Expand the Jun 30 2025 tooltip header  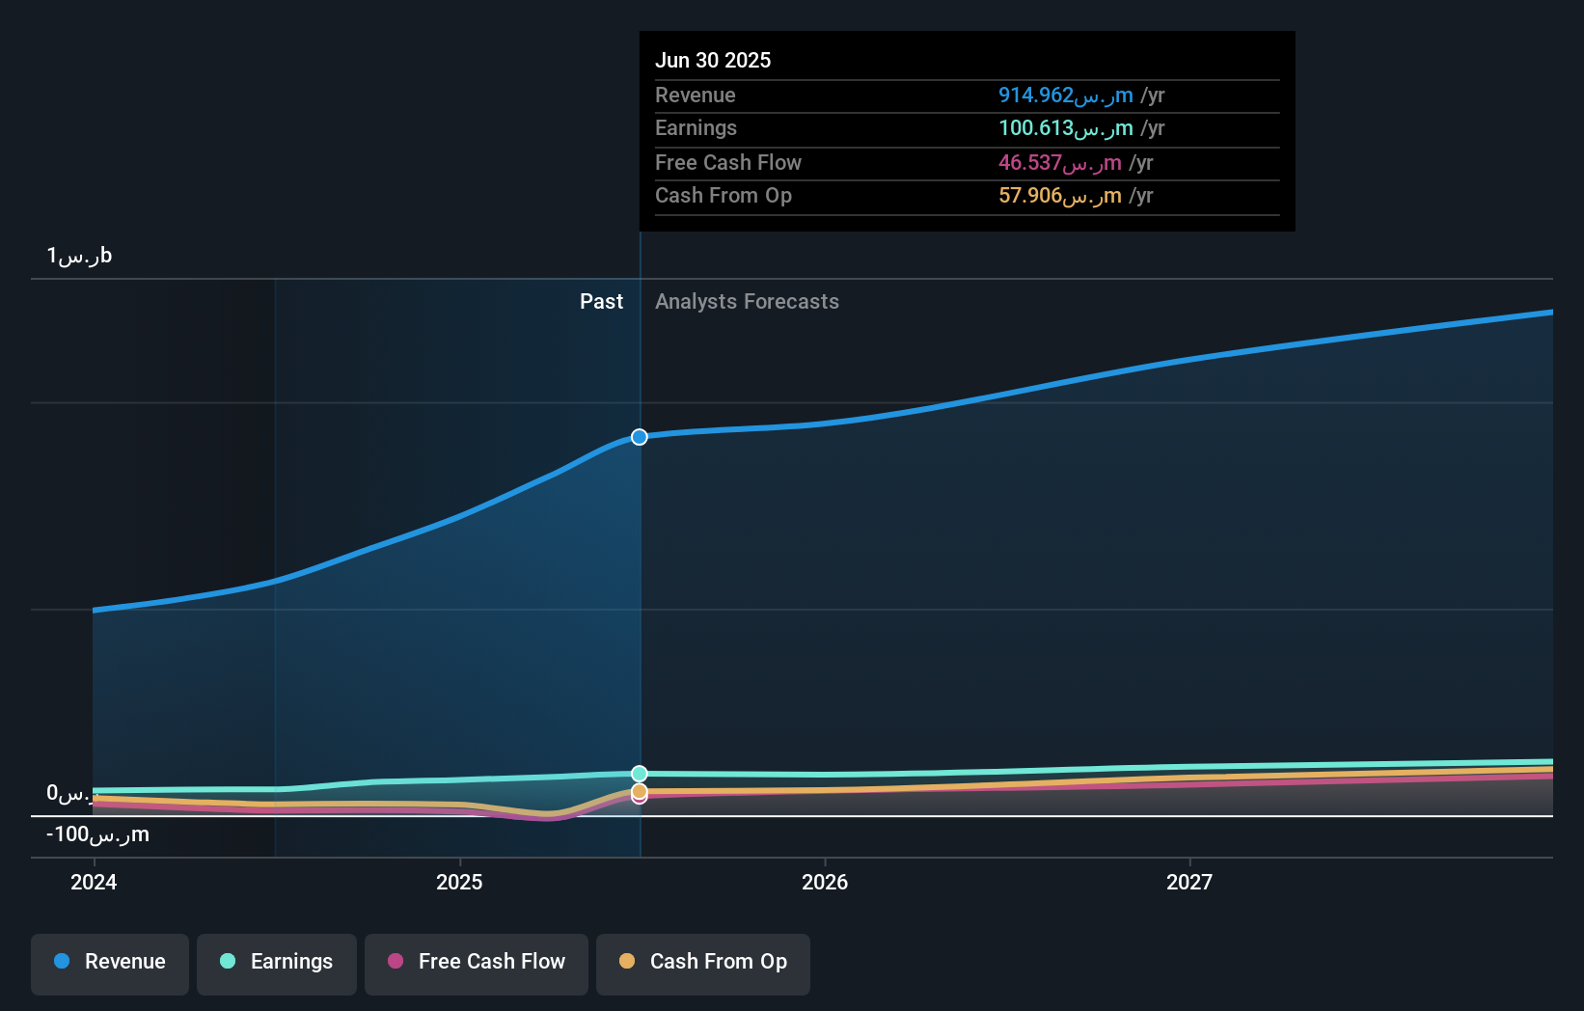714,60
